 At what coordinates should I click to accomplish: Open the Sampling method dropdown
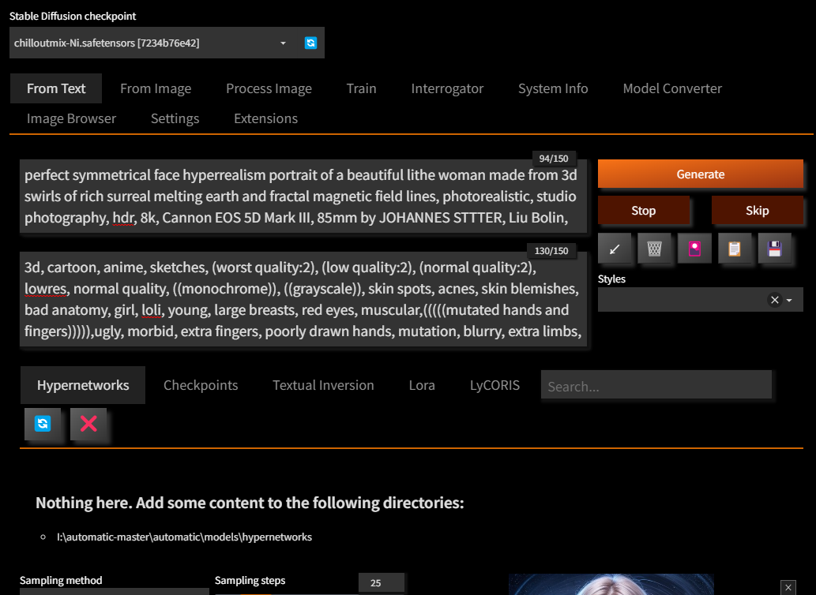coord(115,590)
